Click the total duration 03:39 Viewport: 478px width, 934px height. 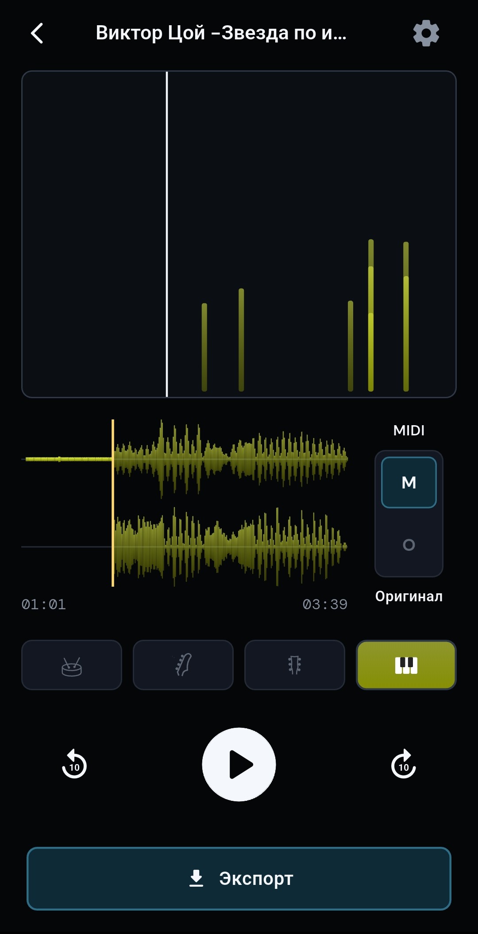click(325, 604)
